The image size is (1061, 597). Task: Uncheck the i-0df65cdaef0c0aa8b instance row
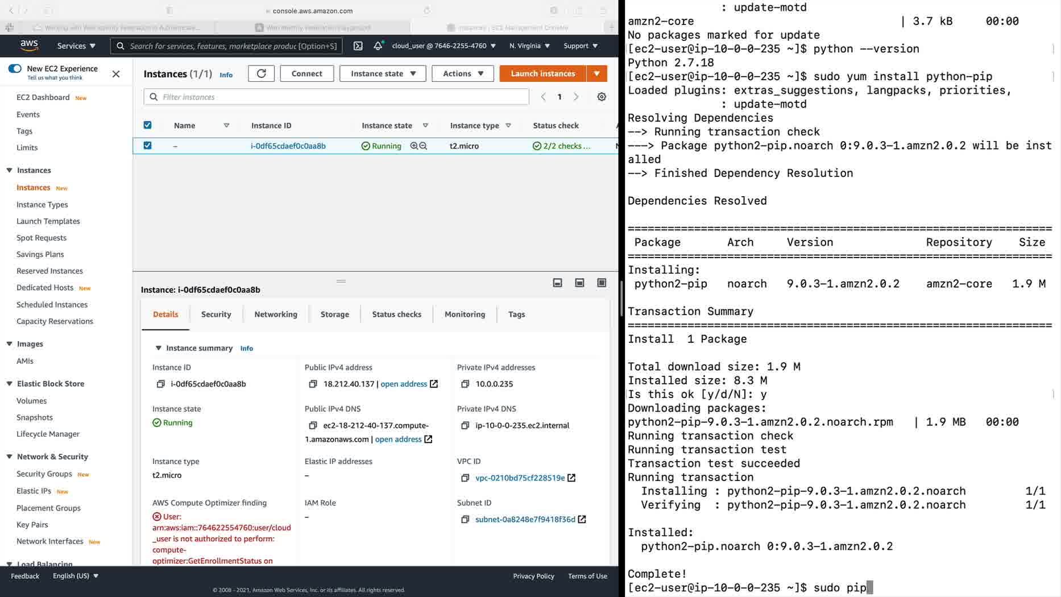click(147, 146)
